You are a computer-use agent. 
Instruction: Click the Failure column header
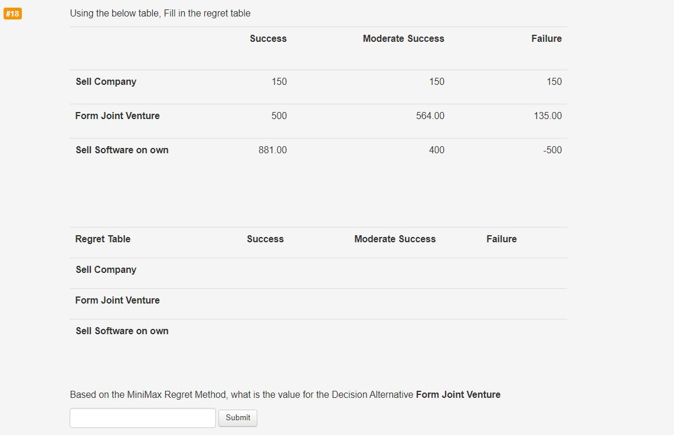click(547, 38)
